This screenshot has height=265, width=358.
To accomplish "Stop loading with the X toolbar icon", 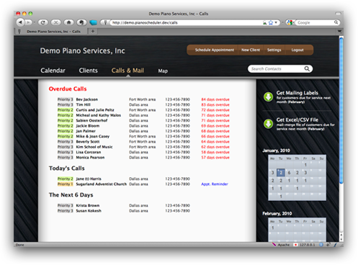I will tap(55, 22).
